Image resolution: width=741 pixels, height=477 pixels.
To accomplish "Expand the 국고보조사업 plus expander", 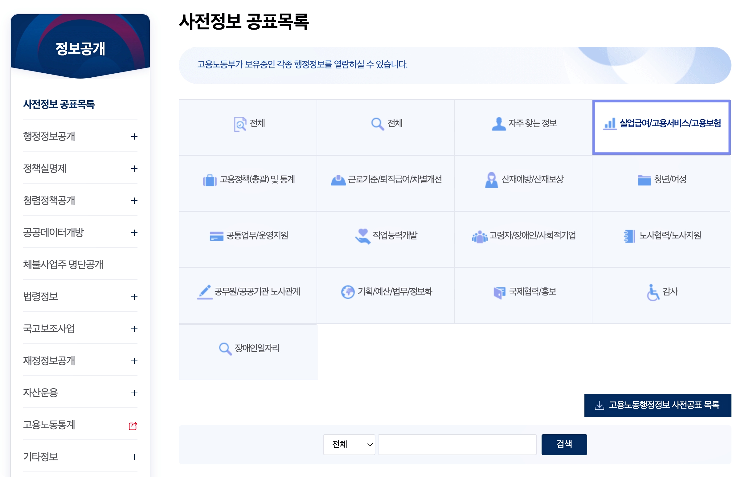I will pyautogui.click(x=134, y=329).
